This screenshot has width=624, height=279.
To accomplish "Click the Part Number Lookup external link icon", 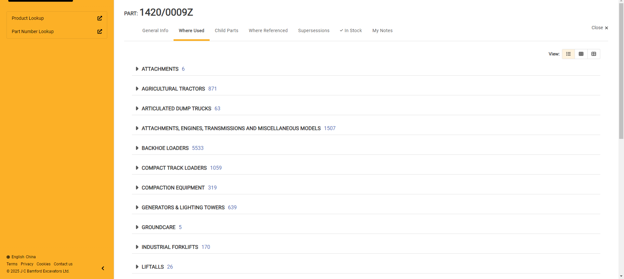I will 100,31.
